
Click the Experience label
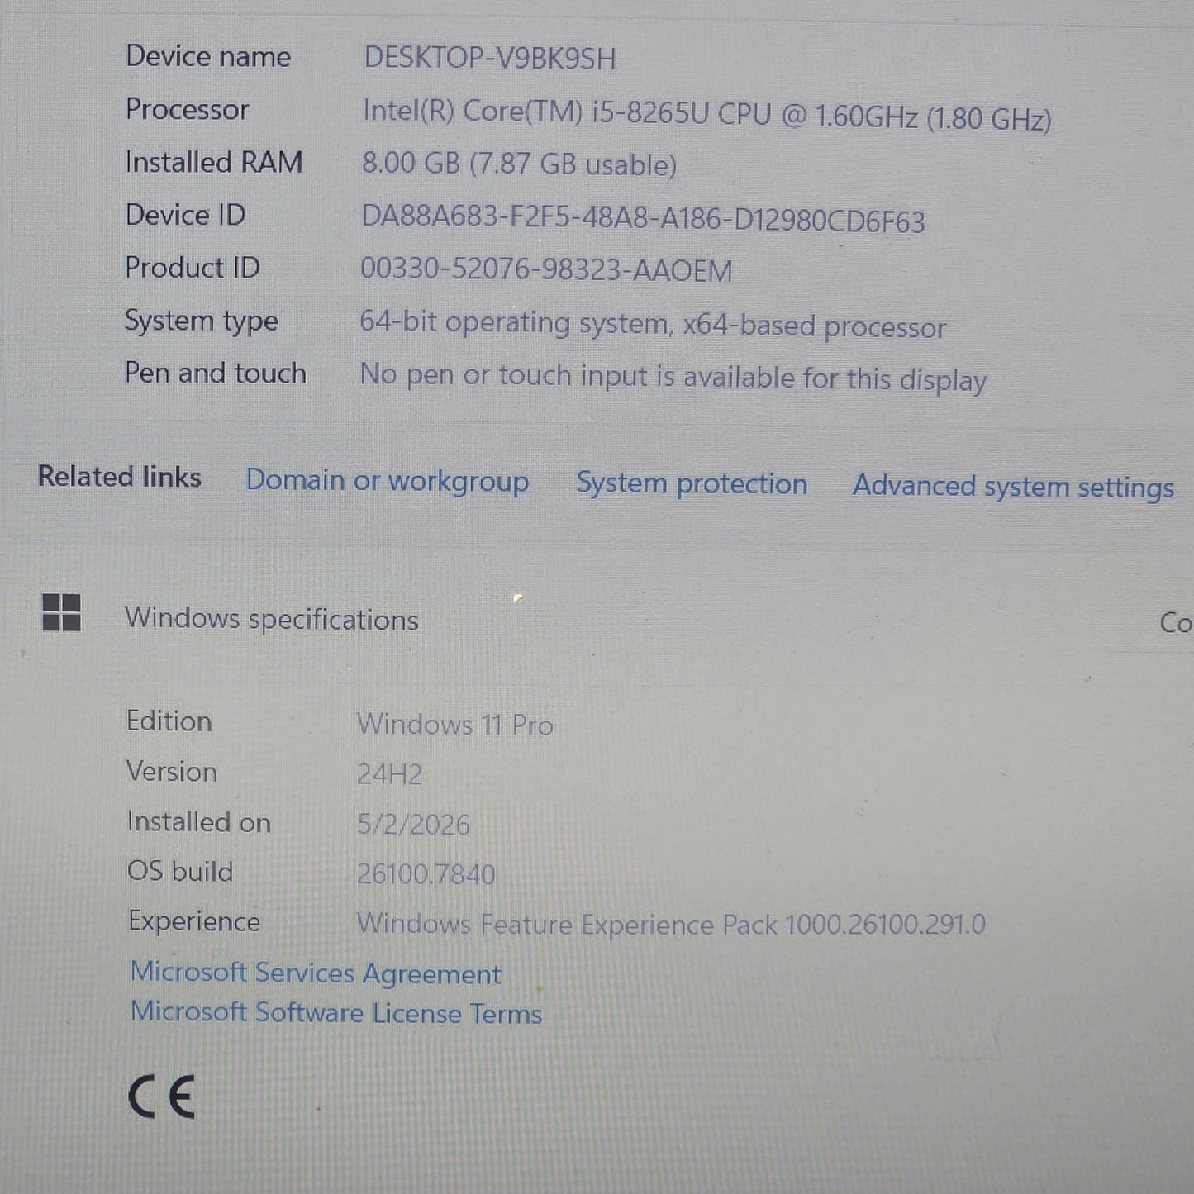point(194,922)
